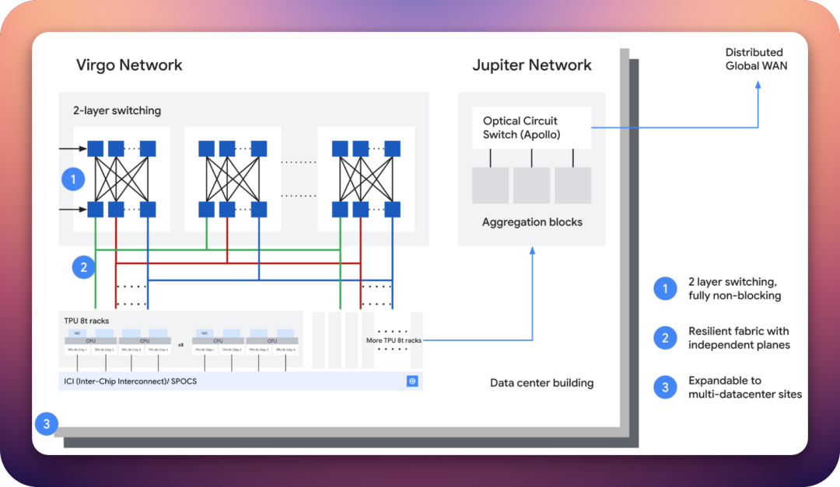The image size is (840, 487).
Task: Expand the More TPU 8t racks placeholder
Action: (x=394, y=340)
